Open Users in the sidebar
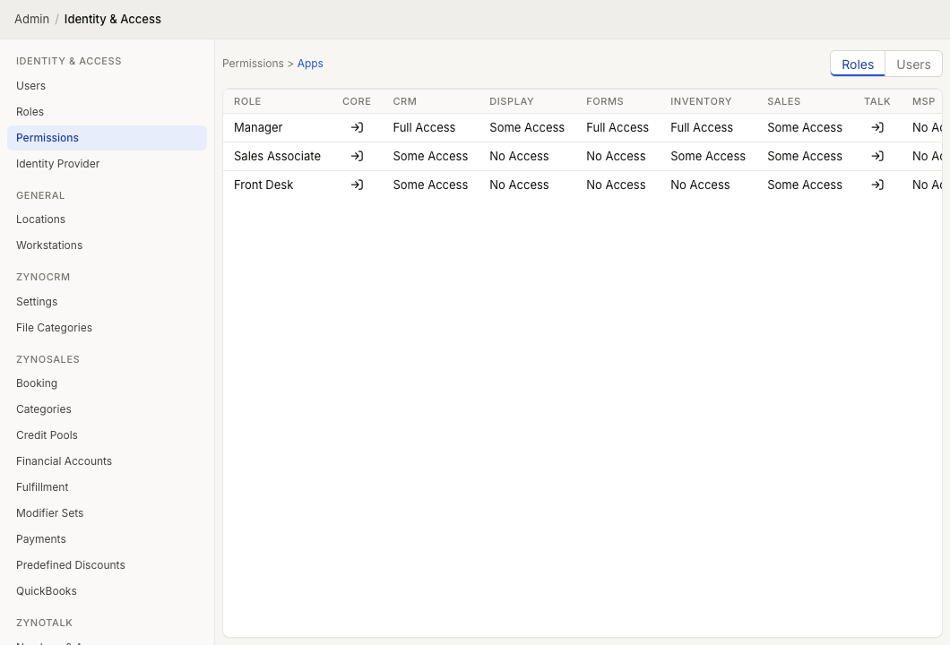This screenshot has height=645, width=950. coord(107,86)
